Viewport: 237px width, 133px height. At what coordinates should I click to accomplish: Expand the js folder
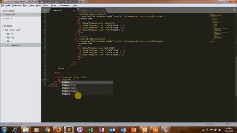click(x=5, y=41)
